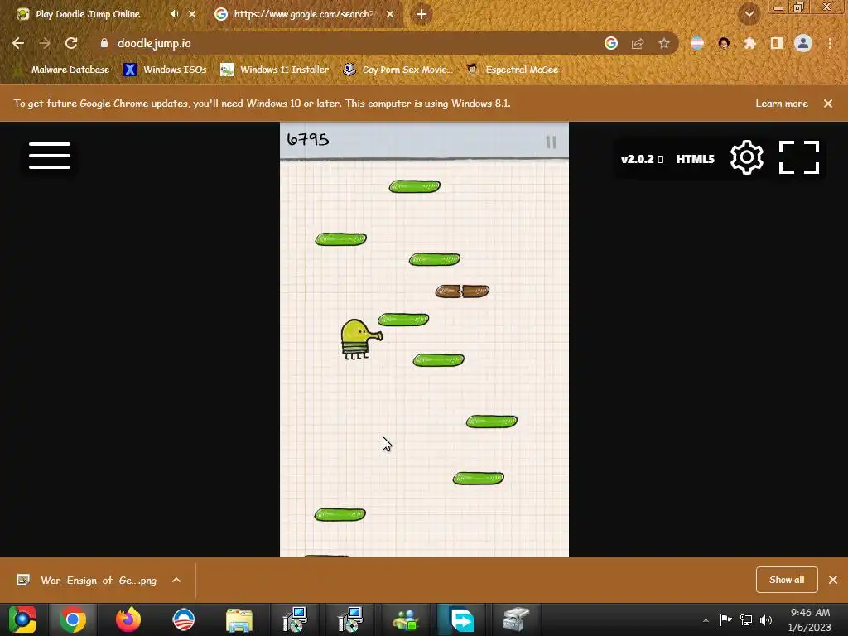Switch to Play Doodle Jump Online tab
This screenshot has height=636, width=848.
pyautogui.click(x=88, y=14)
